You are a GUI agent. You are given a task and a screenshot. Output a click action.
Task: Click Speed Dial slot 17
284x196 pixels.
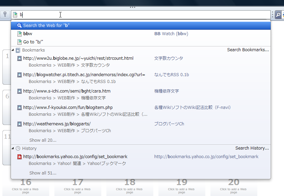[78, 187]
